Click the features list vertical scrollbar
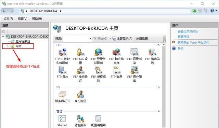219x128 pixels. [164, 87]
